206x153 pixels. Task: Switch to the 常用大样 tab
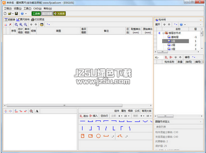[x=147, y=111]
